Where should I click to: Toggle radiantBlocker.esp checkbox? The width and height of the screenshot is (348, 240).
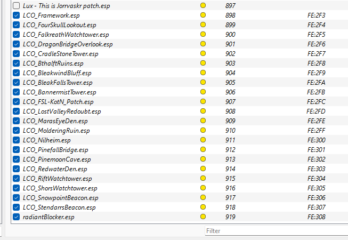[x=16, y=217]
